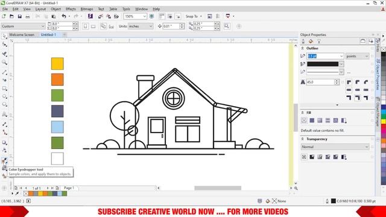Open the Snap To dropdown
This screenshot has width=386, height=217.
pyautogui.click(x=194, y=16)
